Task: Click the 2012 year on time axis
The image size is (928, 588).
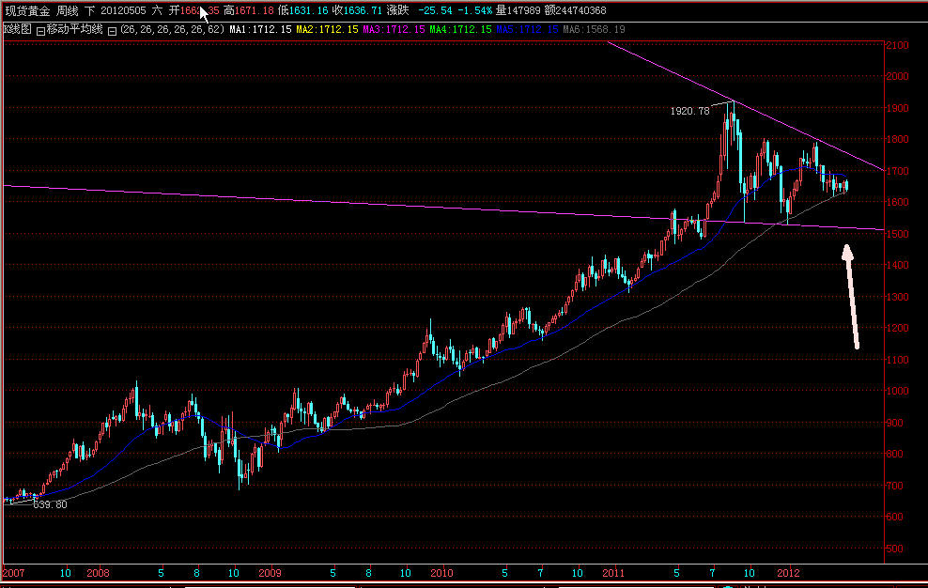Action: [x=788, y=573]
